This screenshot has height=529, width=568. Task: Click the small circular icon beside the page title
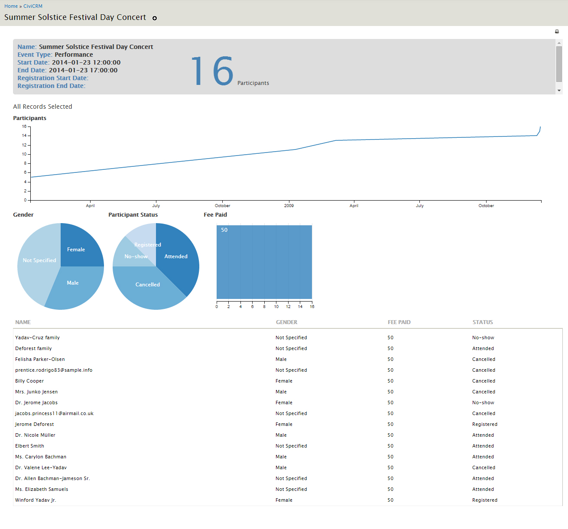[155, 18]
